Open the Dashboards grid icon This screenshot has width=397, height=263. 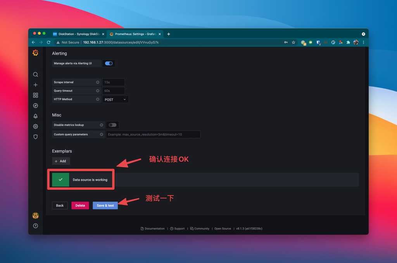(35, 95)
